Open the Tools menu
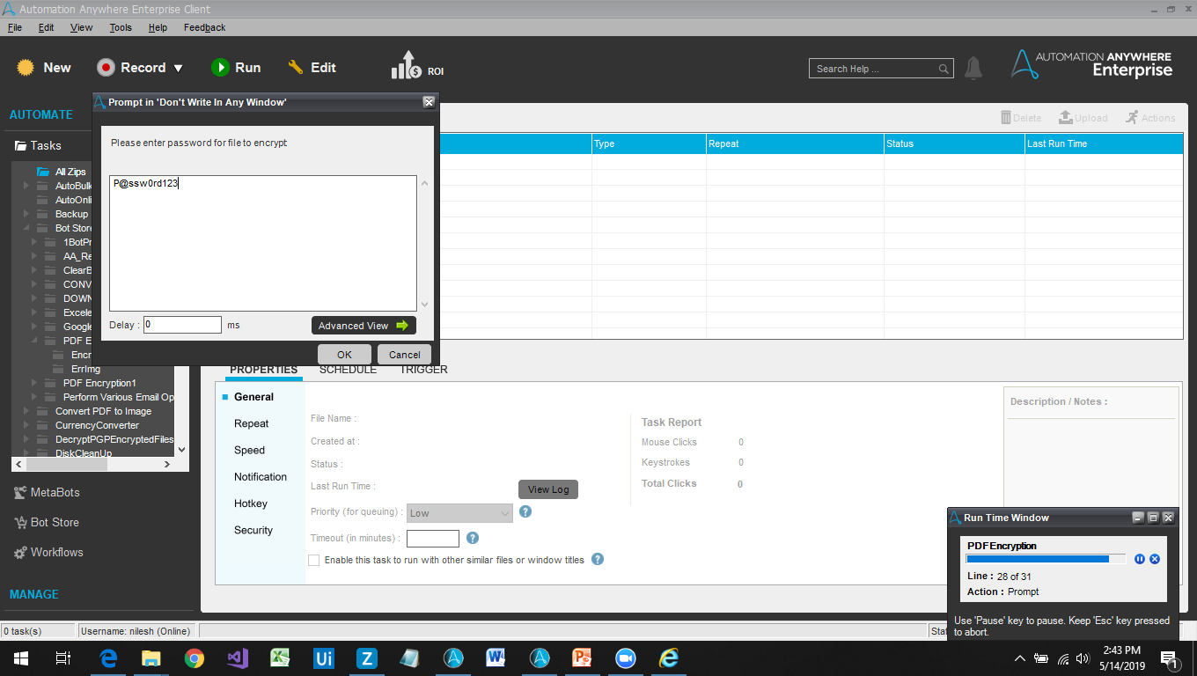Screen dimensions: 1197x676 pos(121,27)
